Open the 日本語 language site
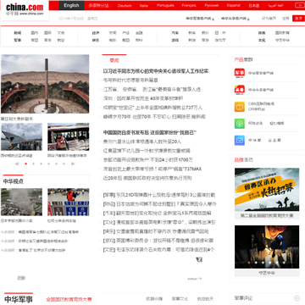Image resolution: width=305 pixels, height=305 pixels. [254, 5]
